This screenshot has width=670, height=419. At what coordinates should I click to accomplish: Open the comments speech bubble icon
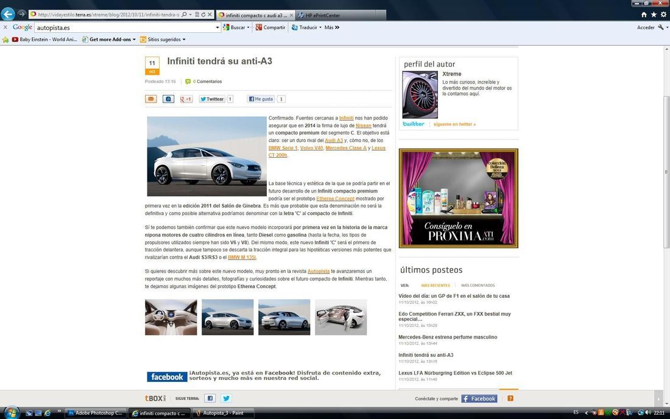188,82
